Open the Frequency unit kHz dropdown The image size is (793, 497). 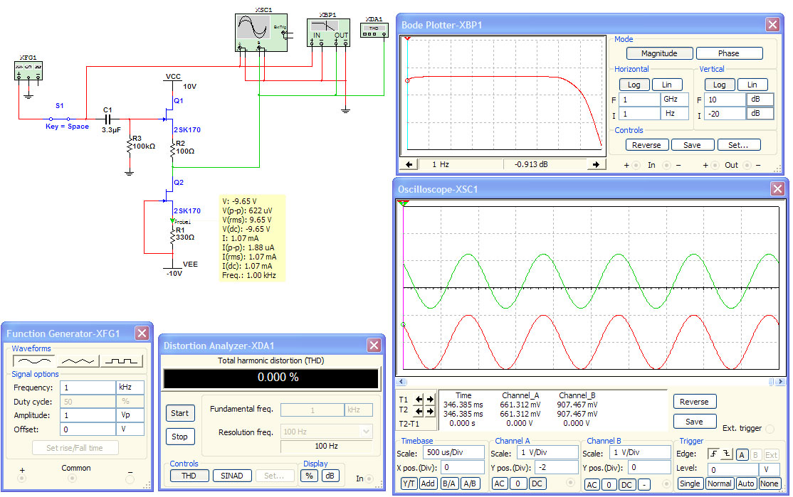pyautogui.click(x=130, y=388)
